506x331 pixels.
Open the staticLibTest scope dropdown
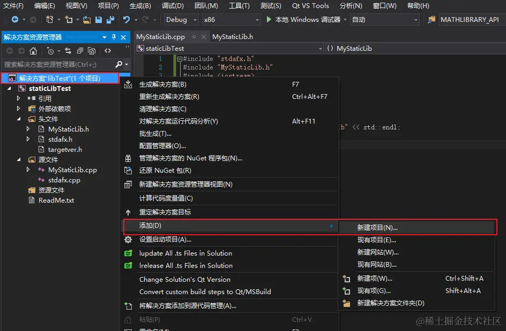[x=230, y=49]
